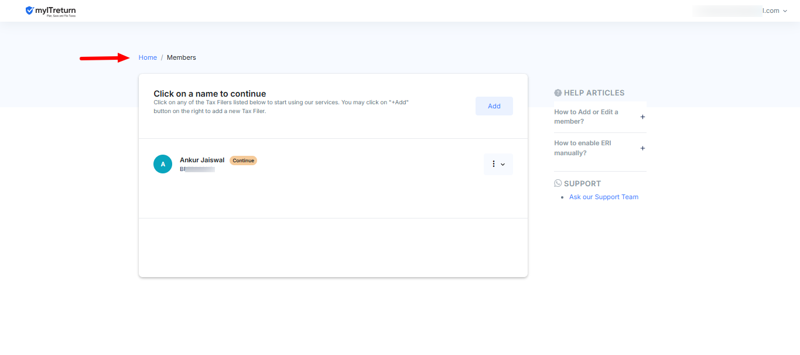The height and width of the screenshot is (355, 800).
Task: Click the orange Continue badge
Action: click(x=243, y=161)
